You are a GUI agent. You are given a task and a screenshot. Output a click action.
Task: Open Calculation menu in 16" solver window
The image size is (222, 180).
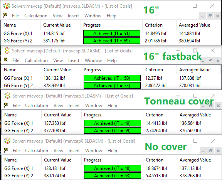pyautogui.click(x=36, y=16)
